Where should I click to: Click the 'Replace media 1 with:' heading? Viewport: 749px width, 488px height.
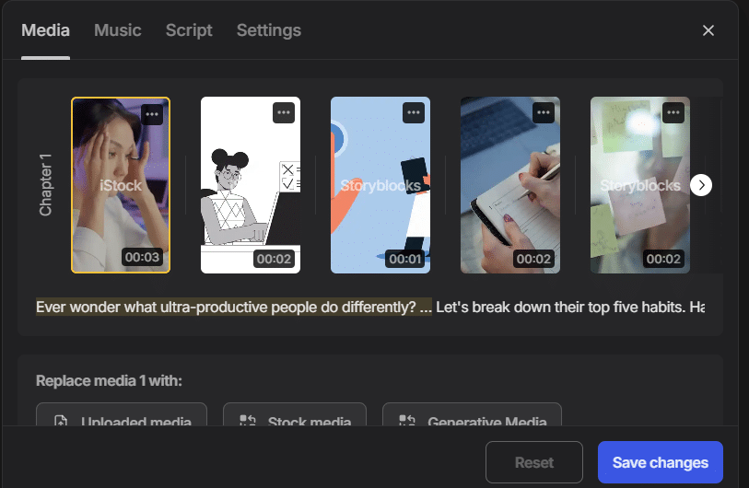tap(109, 381)
